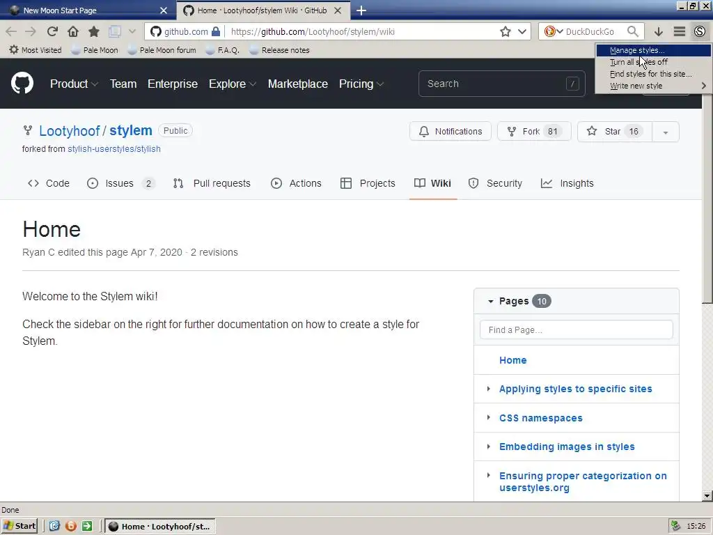Open the Pale Moon forum bookmark
The width and height of the screenshot is (713, 535).
click(162, 50)
